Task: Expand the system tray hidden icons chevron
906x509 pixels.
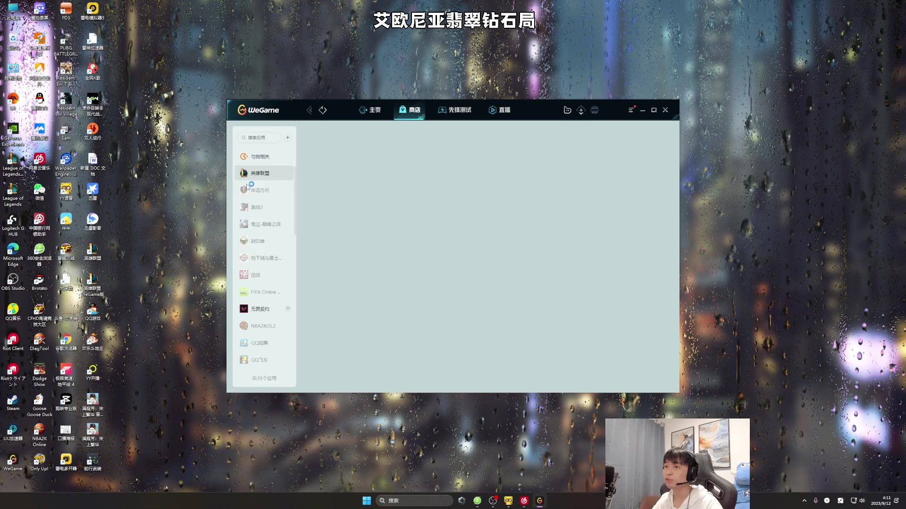Action: [804, 501]
